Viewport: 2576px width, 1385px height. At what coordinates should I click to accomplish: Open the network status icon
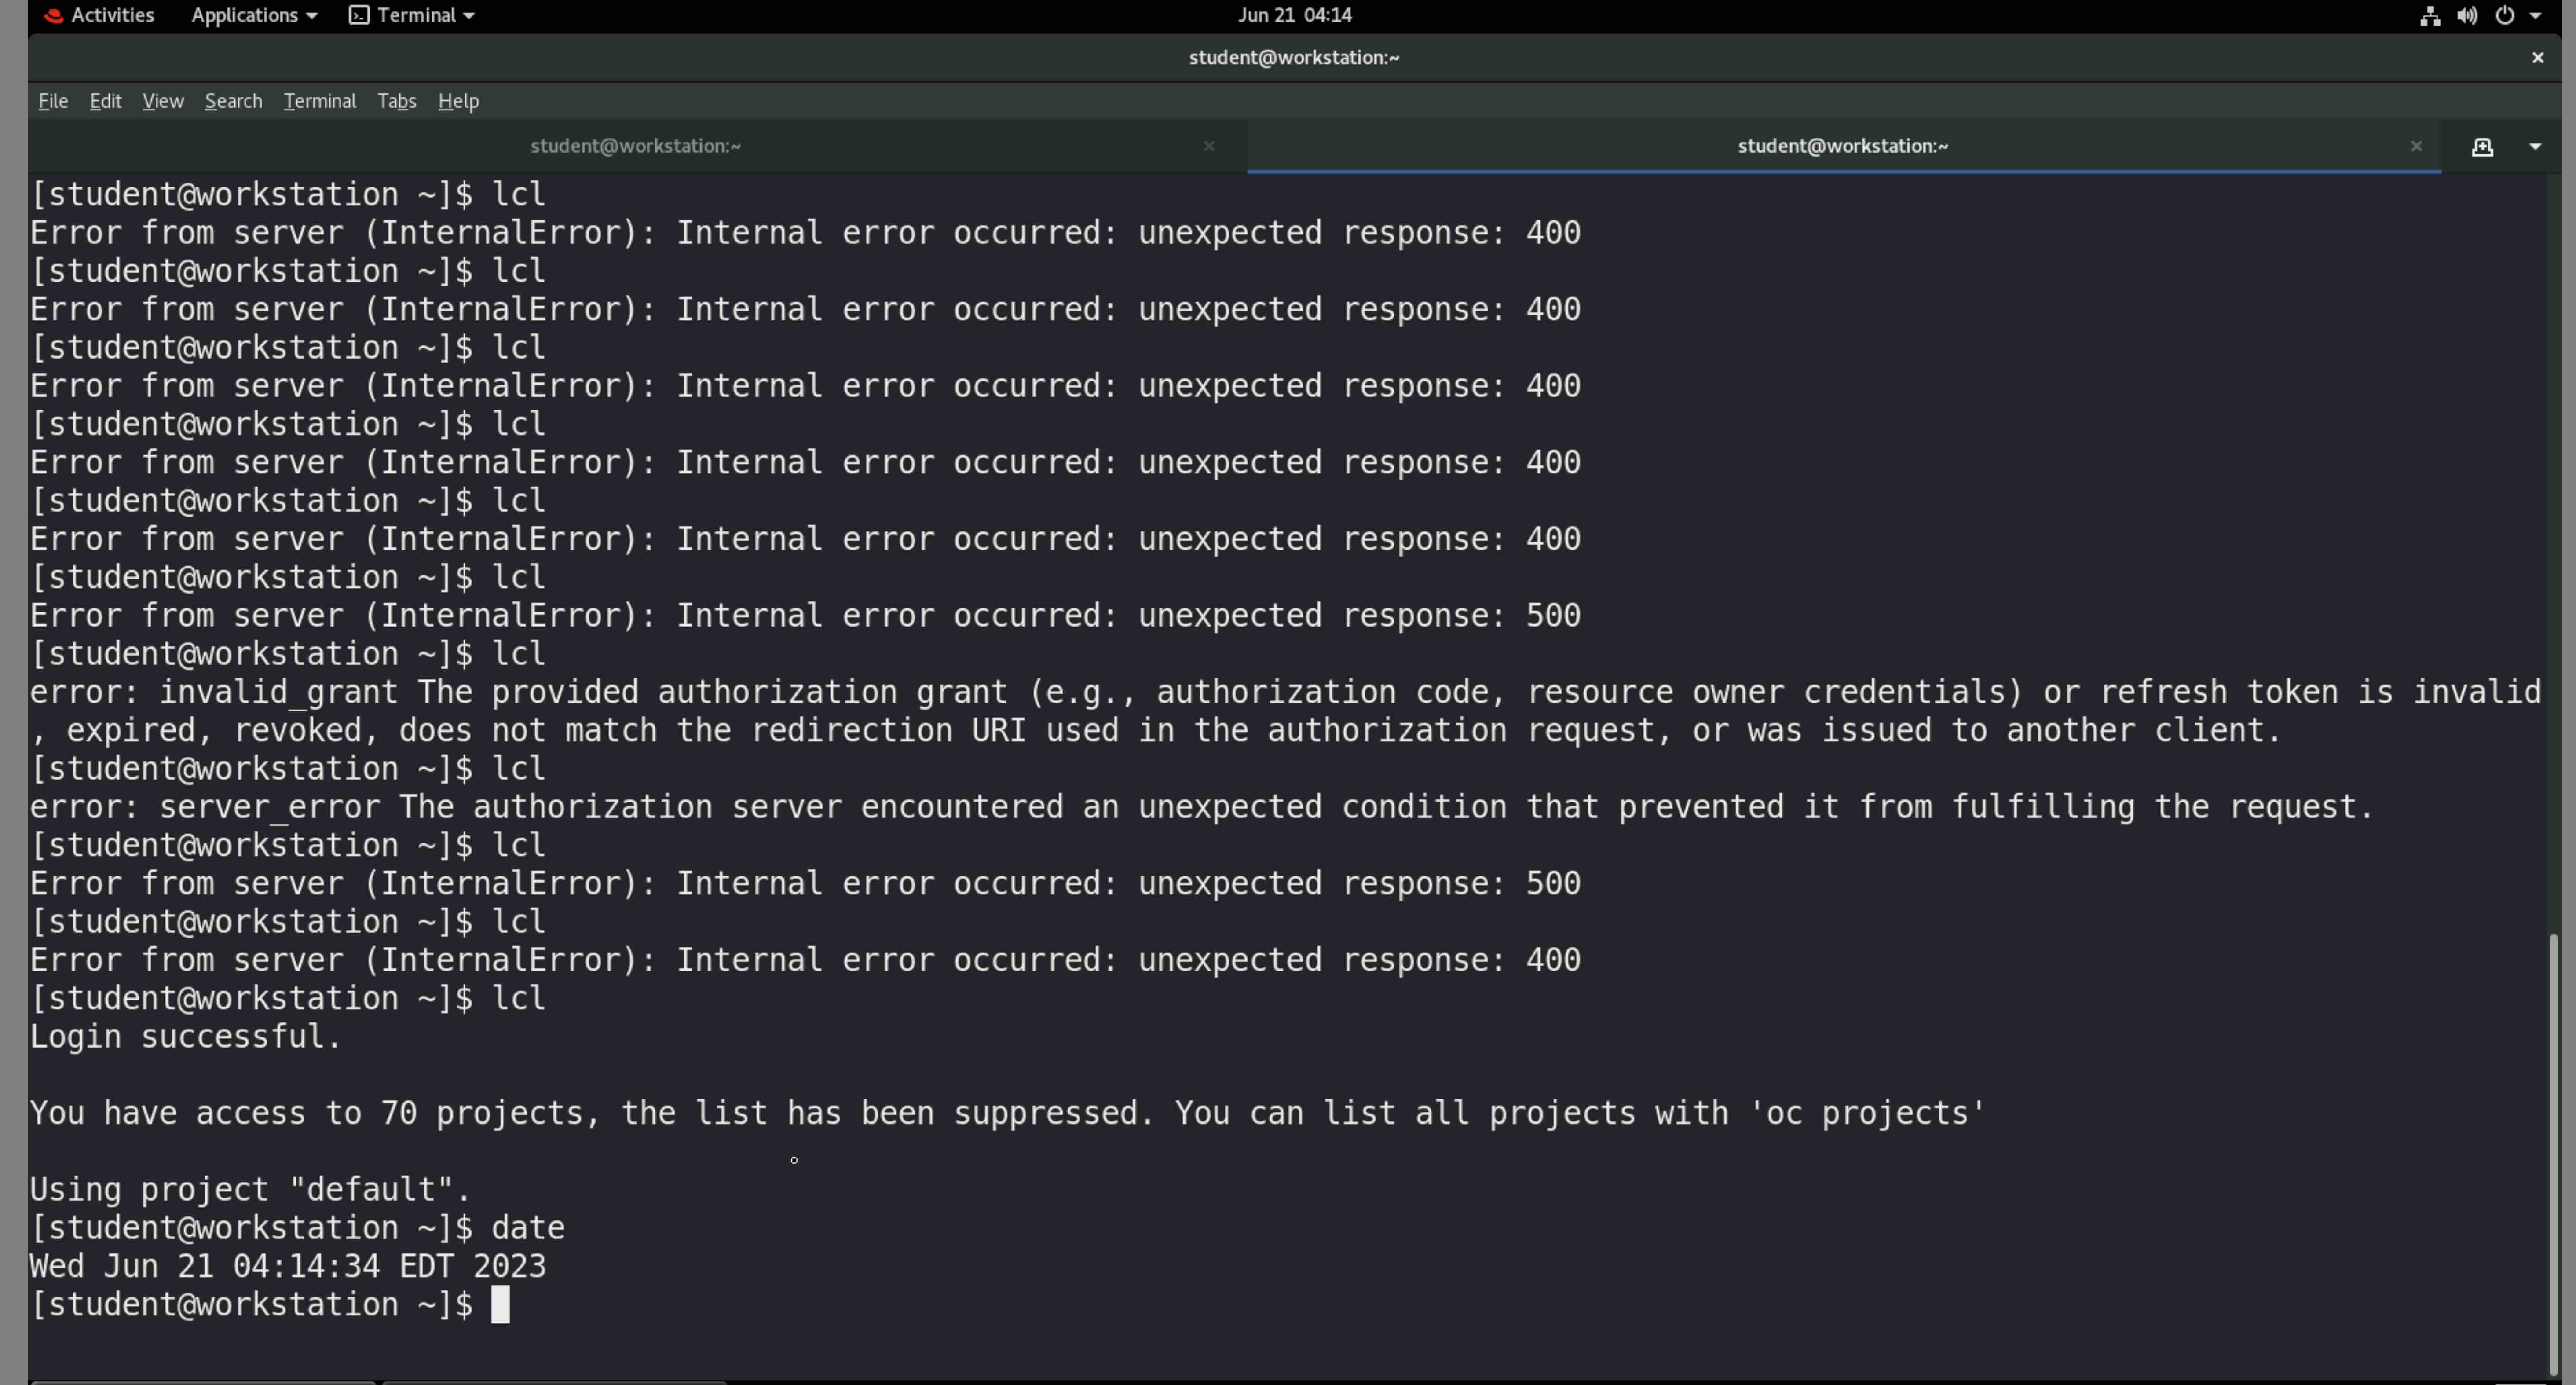[2429, 15]
